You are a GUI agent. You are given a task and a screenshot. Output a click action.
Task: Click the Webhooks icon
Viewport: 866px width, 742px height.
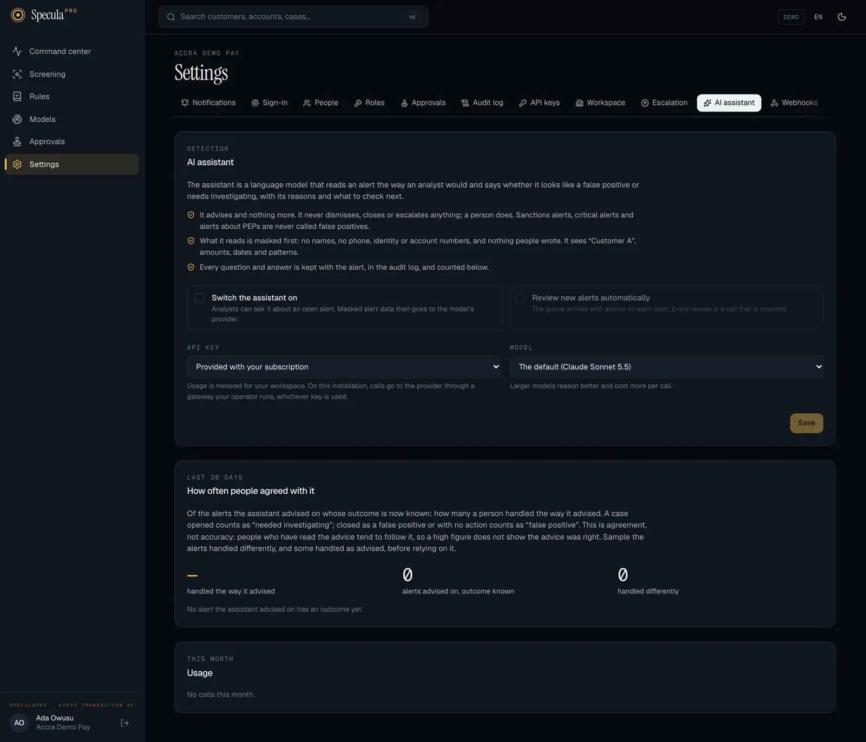click(775, 103)
